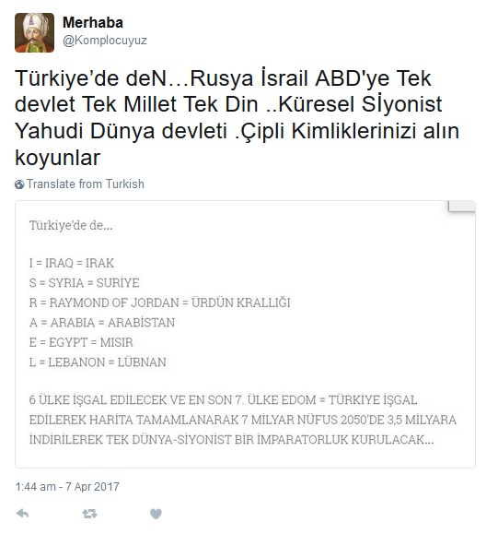Open the @Komplocuyuz handle link

point(105,41)
